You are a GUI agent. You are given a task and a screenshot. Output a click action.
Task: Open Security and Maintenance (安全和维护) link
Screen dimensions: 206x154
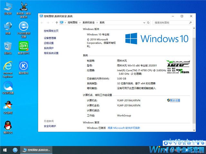(50, 126)
